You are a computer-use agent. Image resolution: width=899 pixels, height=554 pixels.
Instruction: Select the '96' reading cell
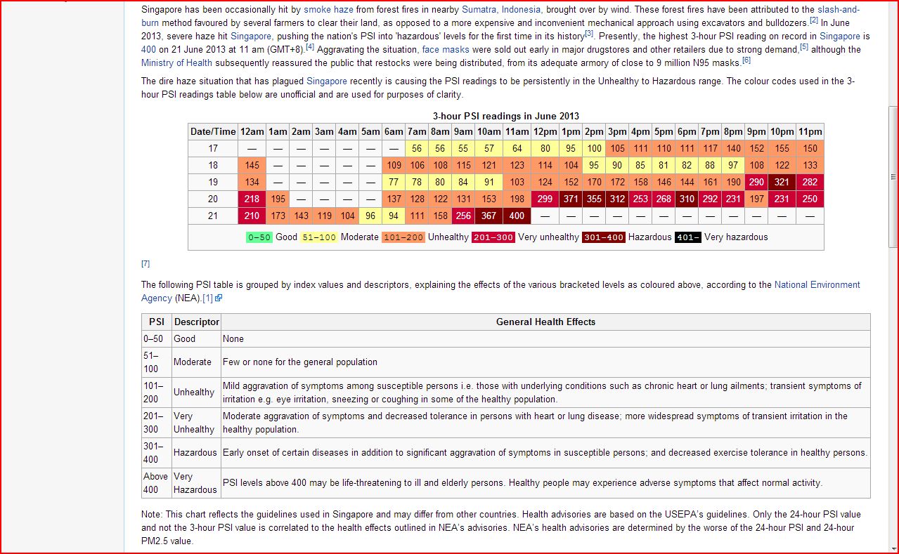(370, 216)
